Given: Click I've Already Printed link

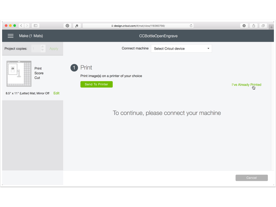Looking at the screenshot, I should click(x=246, y=85).
